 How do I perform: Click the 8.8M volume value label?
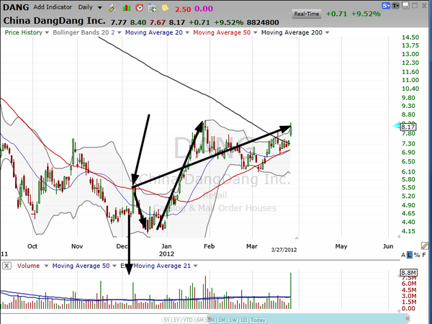(x=408, y=273)
